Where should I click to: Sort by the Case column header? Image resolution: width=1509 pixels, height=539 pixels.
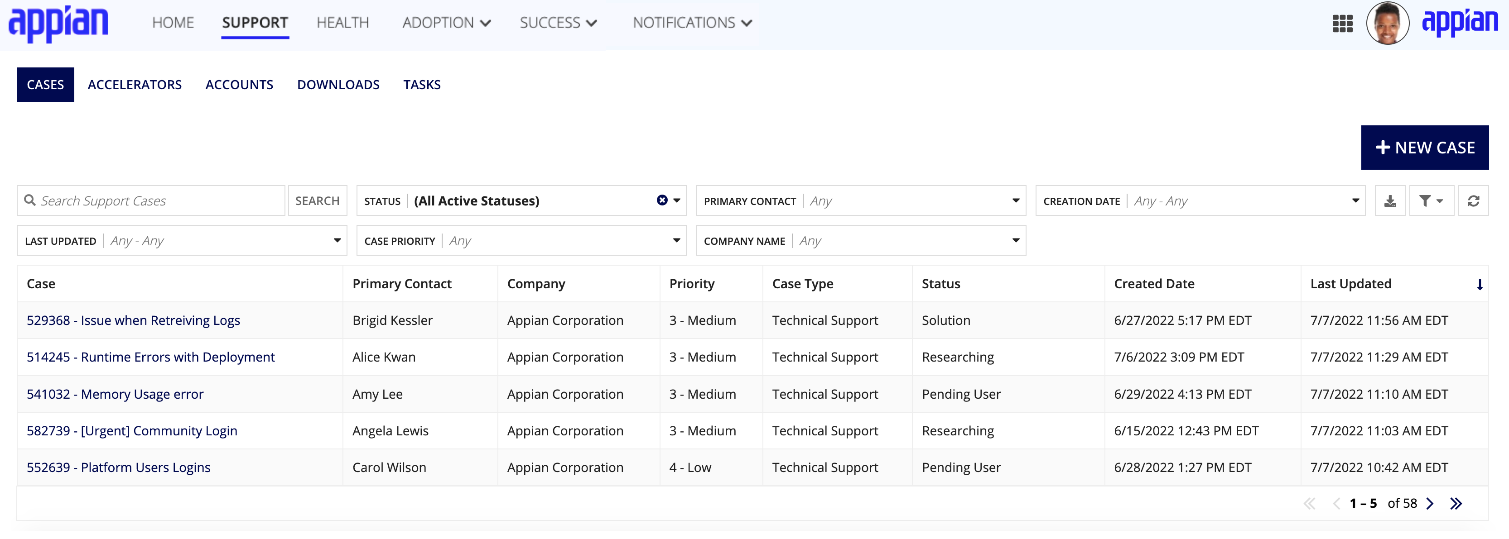(41, 284)
